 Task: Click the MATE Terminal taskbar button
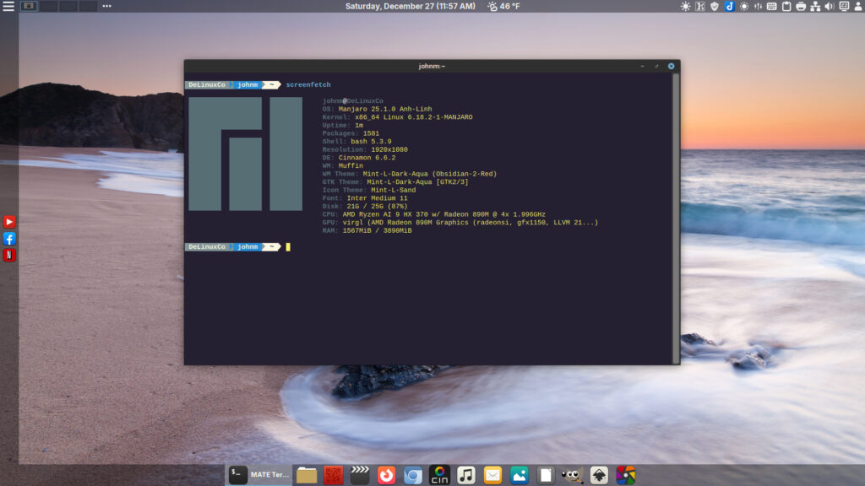[258, 475]
